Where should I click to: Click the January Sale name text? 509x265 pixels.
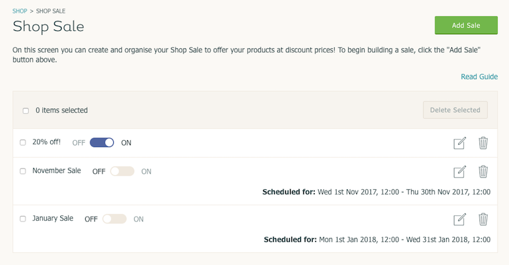tap(53, 219)
